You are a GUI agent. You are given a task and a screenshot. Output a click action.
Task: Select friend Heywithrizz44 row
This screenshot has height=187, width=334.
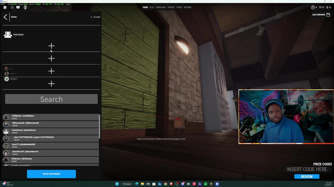pyautogui.click(x=51, y=153)
